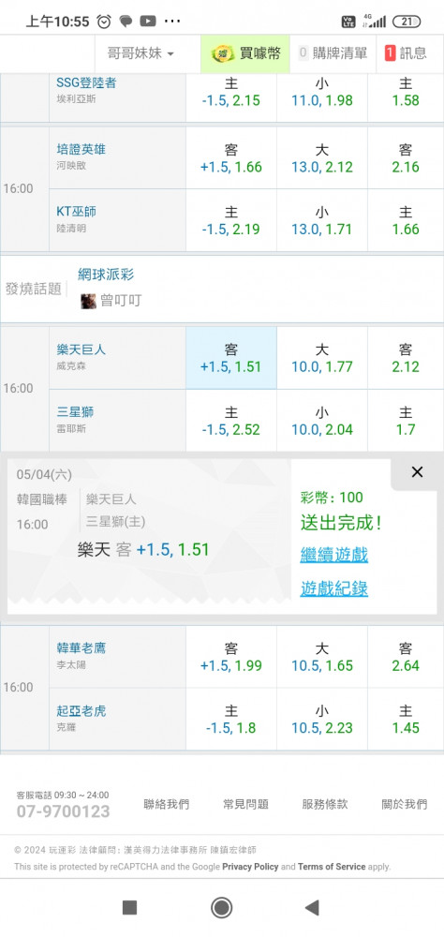The width and height of the screenshot is (444, 937).
Task: Toggle 樂天巨人 客 +1.5, 1.51 bet selection
Action: (231, 358)
